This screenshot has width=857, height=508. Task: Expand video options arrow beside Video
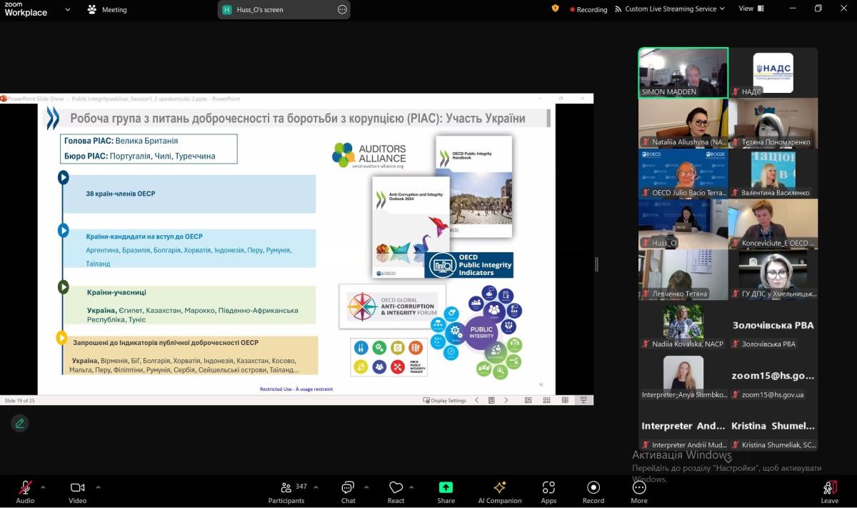pyautogui.click(x=98, y=487)
